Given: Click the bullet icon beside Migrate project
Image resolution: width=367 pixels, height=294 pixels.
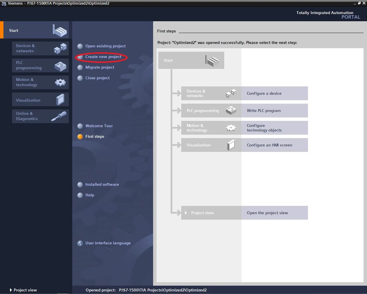Looking at the screenshot, I should click(80, 67).
